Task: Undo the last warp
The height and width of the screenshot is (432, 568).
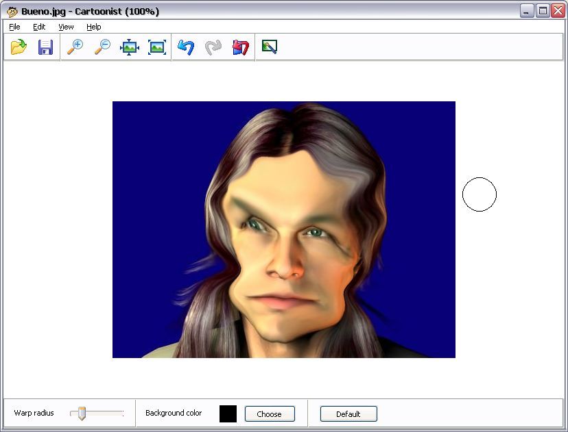Action: click(x=185, y=47)
